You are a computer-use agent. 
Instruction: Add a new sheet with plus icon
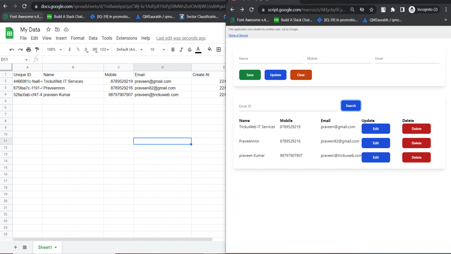[16, 247]
